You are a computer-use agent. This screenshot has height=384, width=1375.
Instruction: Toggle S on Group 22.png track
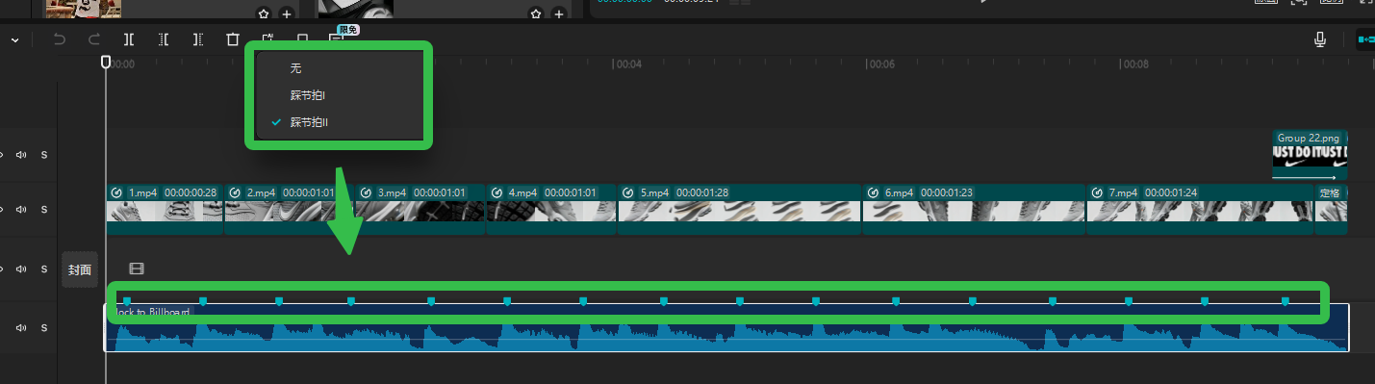pyautogui.click(x=44, y=154)
